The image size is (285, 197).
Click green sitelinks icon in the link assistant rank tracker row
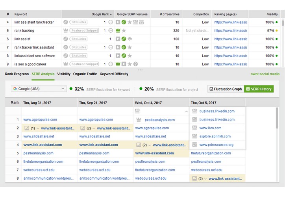point(124,22)
